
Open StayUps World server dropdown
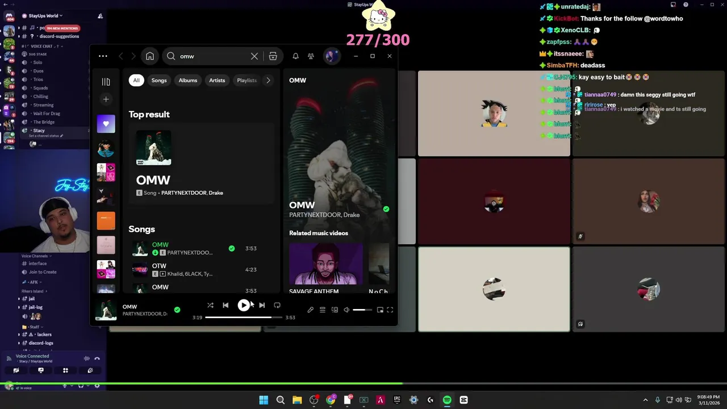pyautogui.click(x=45, y=16)
